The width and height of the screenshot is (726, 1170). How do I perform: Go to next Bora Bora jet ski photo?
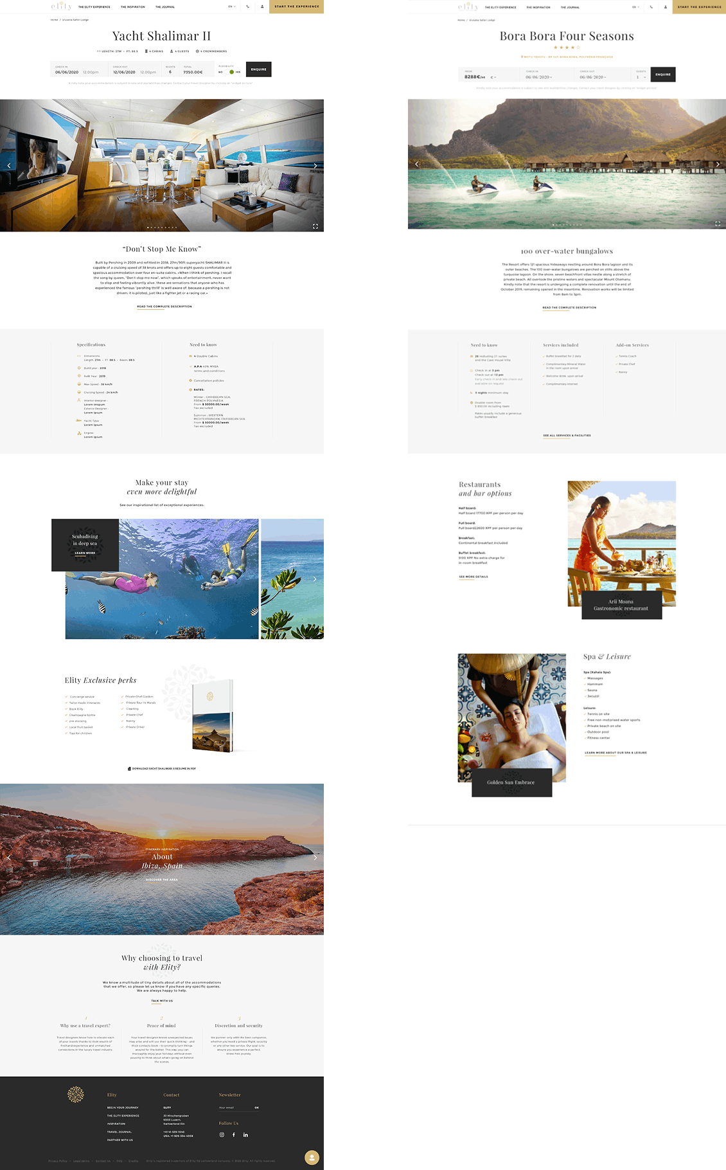point(718,164)
